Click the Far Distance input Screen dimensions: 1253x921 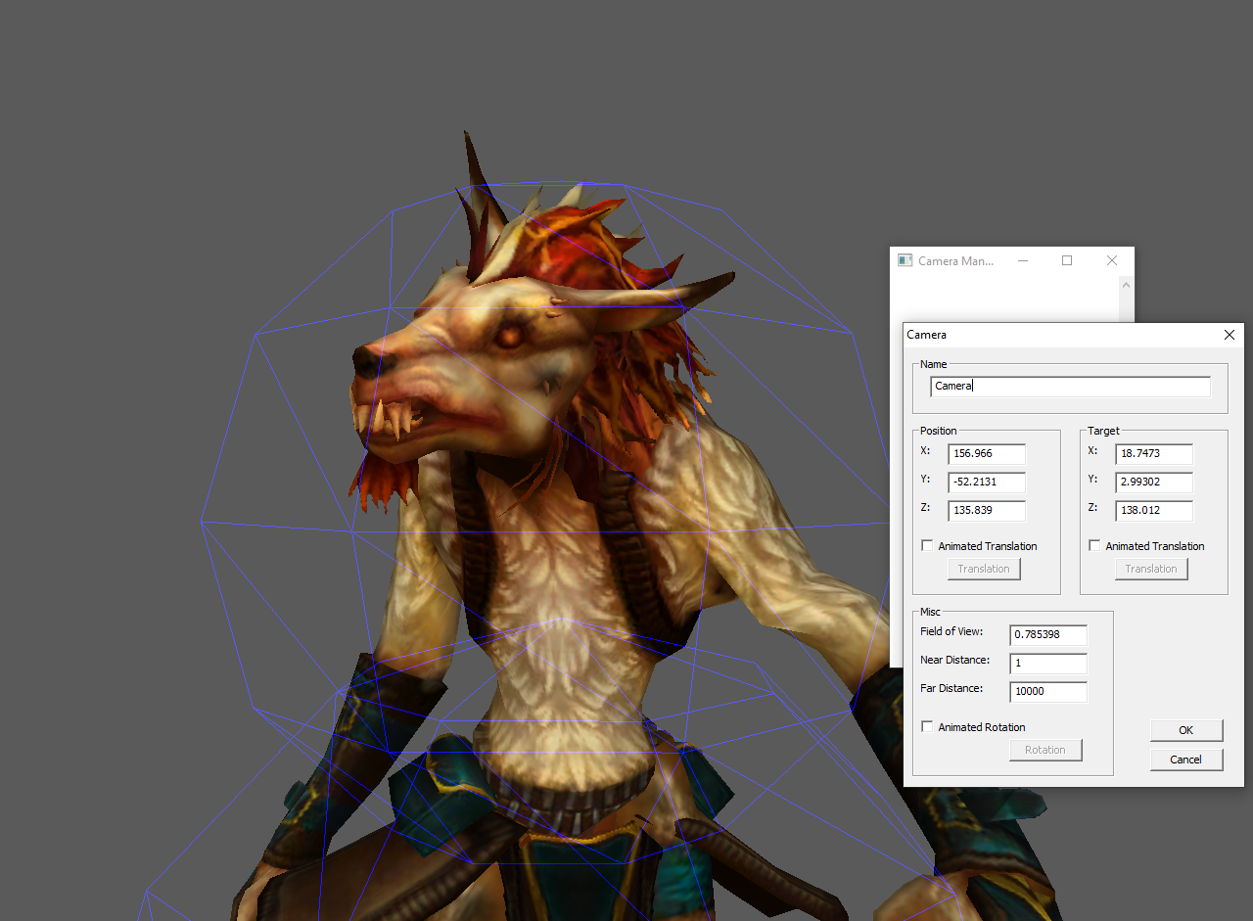point(1048,692)
